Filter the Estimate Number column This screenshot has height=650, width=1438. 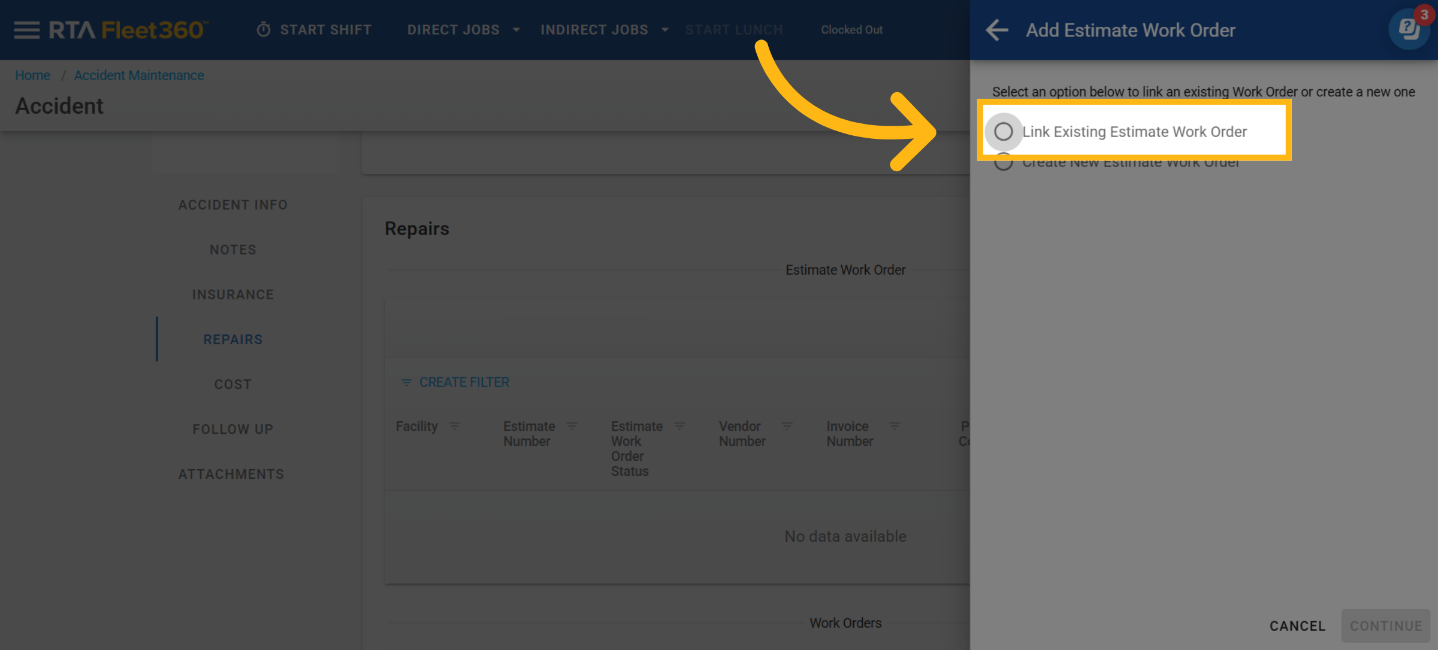click(x=572, y=426)
